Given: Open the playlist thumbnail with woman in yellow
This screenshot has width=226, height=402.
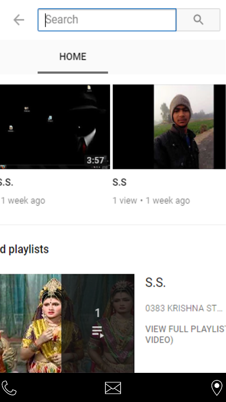Looking at the screenshot, I should click(67, 323).
